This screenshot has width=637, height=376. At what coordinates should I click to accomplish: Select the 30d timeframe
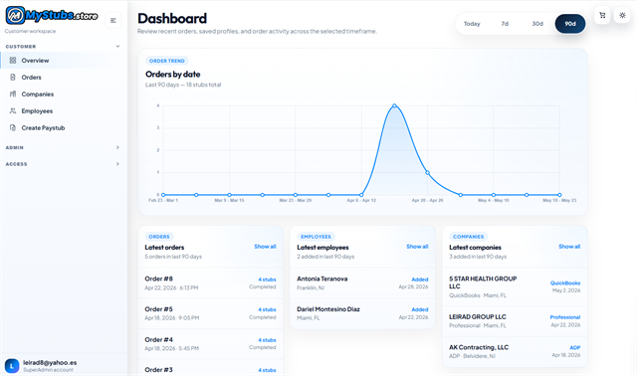click(x=537, y=24)
